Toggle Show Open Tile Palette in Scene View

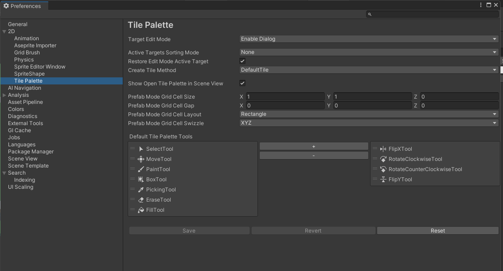242,83
